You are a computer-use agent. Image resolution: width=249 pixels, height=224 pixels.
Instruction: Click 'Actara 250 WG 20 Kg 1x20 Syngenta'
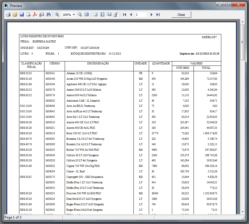coord(87,79)
